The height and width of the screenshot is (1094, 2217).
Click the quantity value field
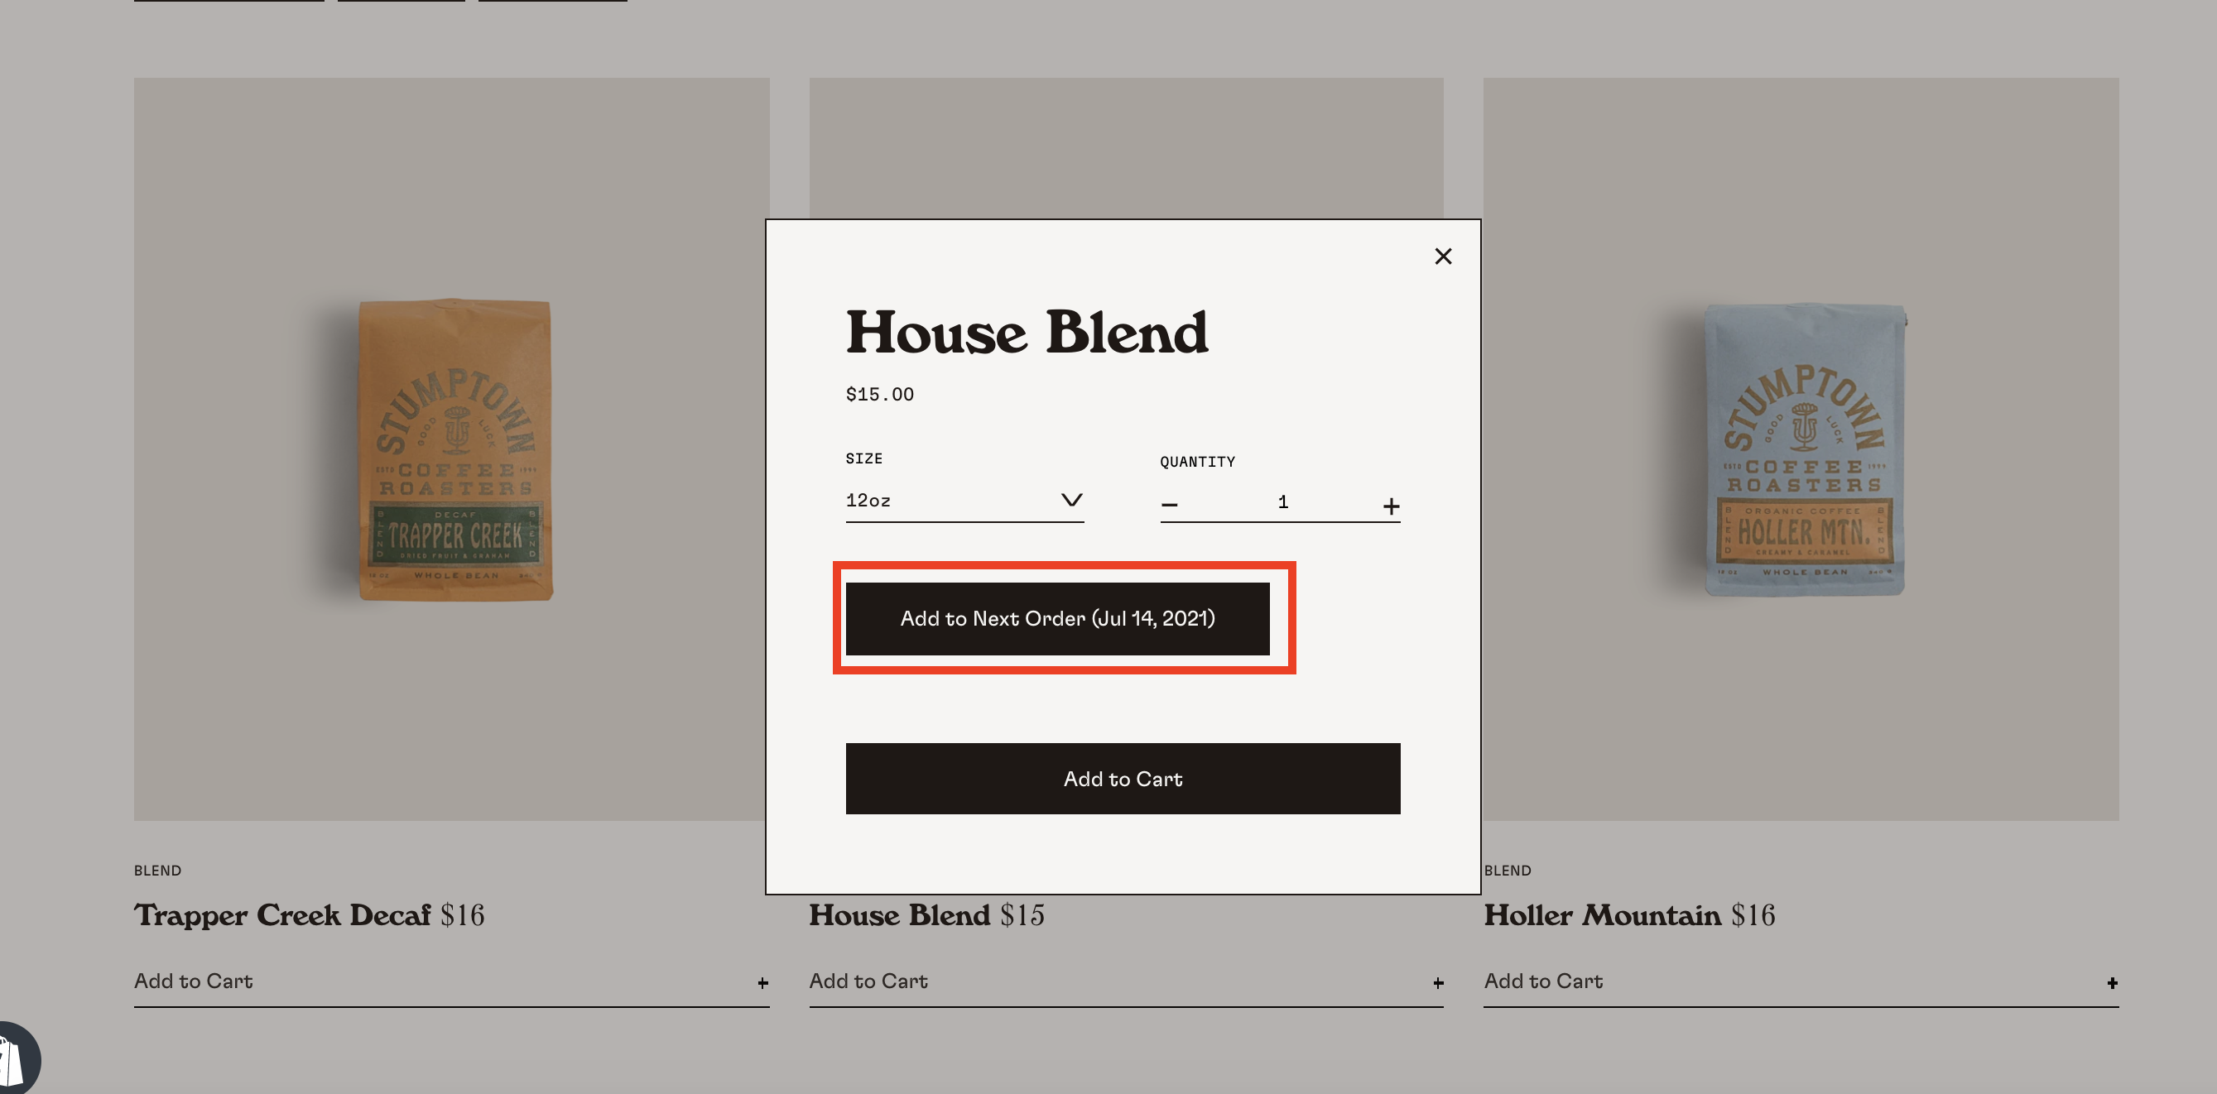(x=1282, y=502)
